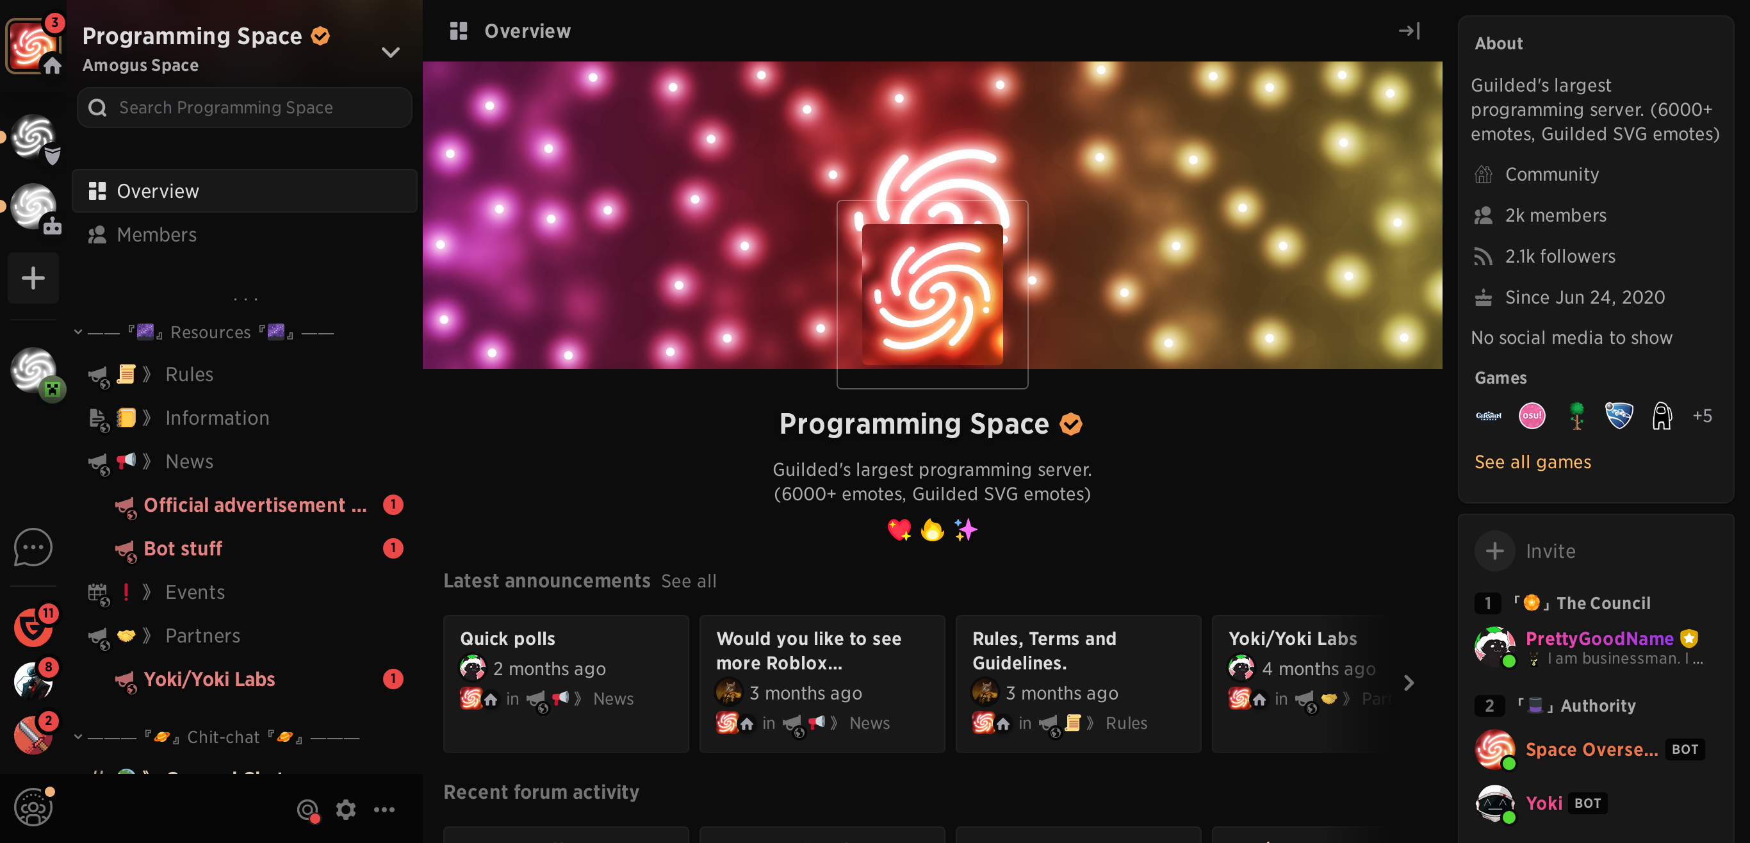Open direct messages chat bubble icon

coord(33,547)
